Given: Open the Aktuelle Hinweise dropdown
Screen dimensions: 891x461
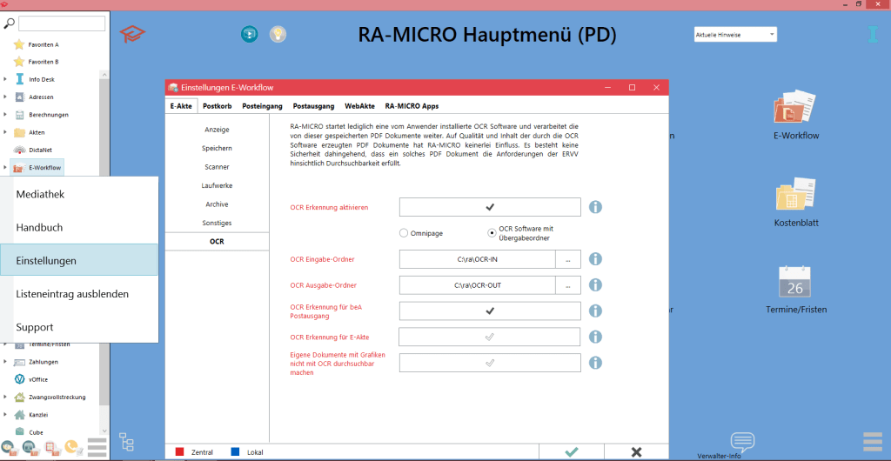Looking at the screenshot, I should click(x=734, y=35).
